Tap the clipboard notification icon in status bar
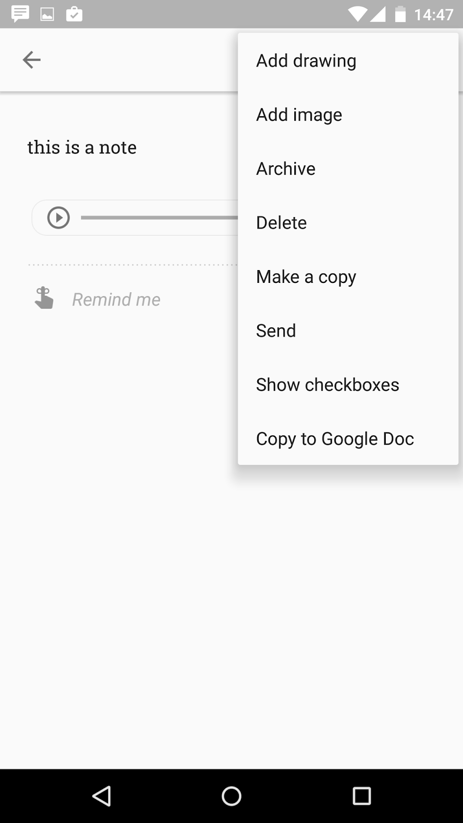 [x=74, y=14]
